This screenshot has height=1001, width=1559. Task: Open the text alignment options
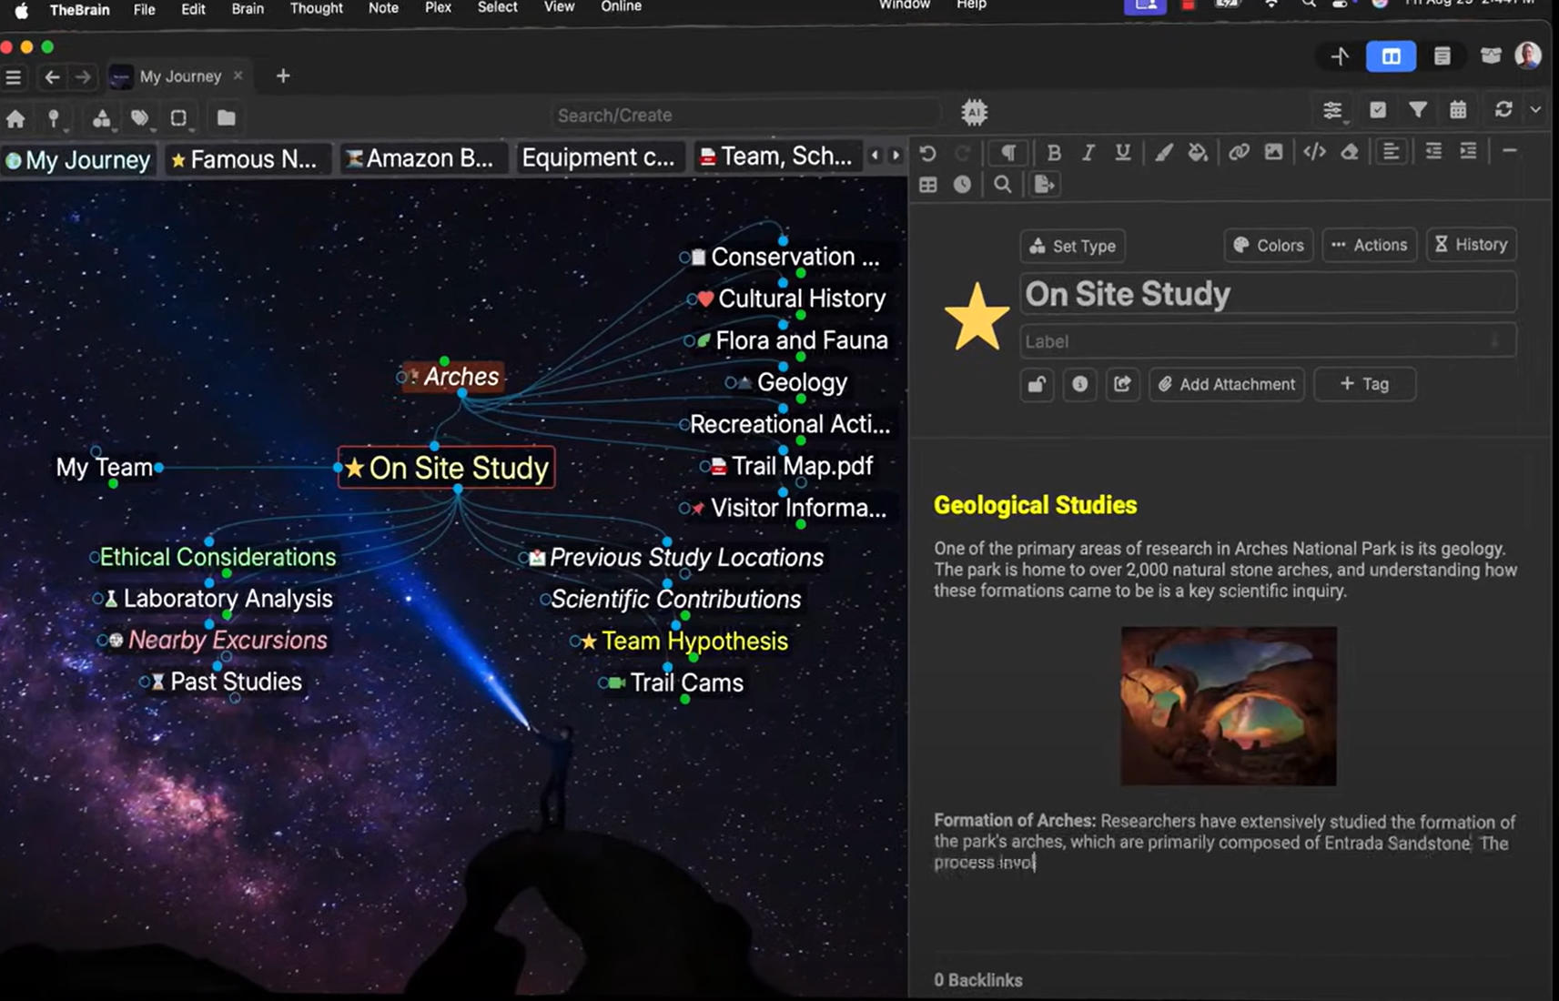point(1391,152)
